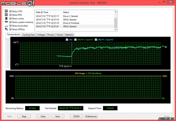Show the Statistics tab

(69, 35)
